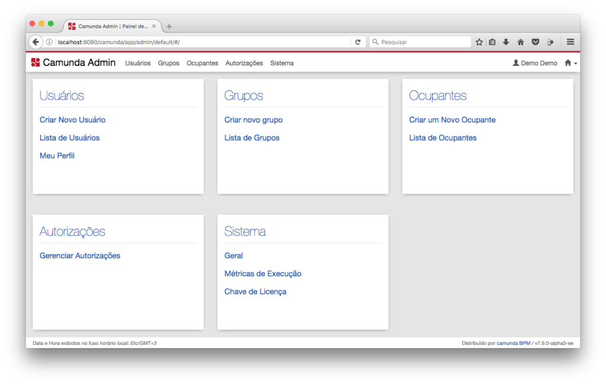The width and height of the screenshot is (606, 385).
Task: Open the Demo Demo user menu
Action: tap(535, 63)
